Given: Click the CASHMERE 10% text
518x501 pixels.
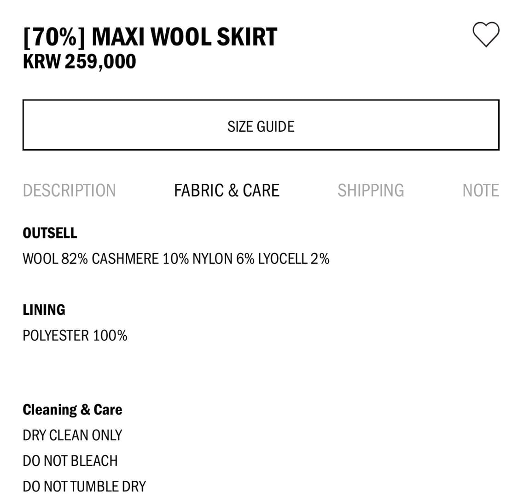Looking at the screenshot, I should point(140,259).
